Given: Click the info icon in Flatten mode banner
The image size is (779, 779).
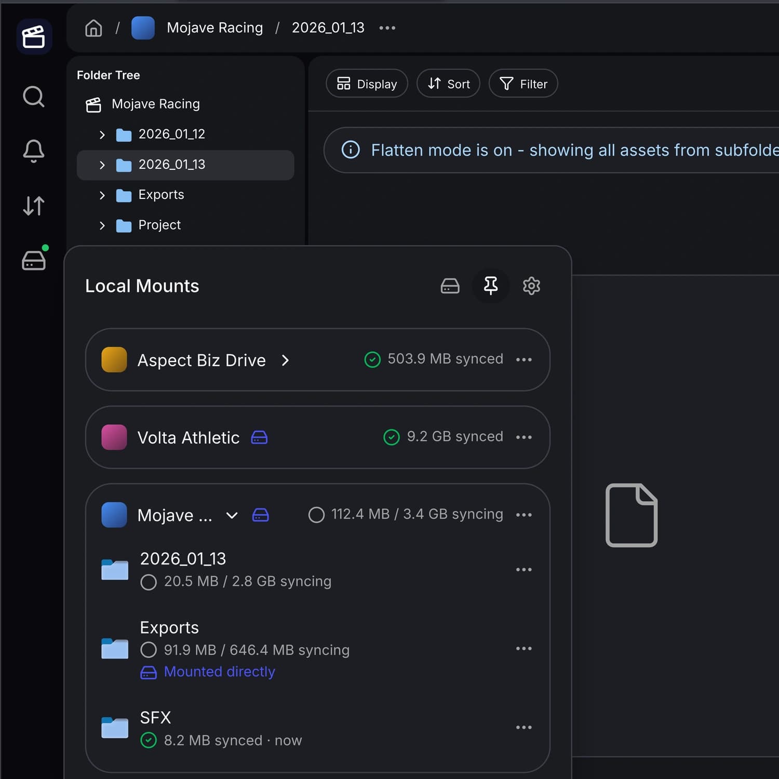Looking at the screenshot, I should coord(351,150).
